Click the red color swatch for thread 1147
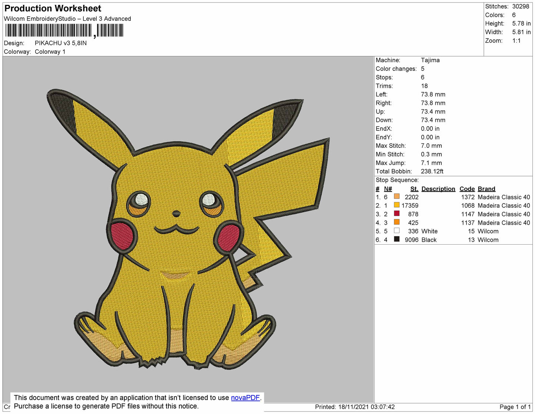535x414 pixels. [397, 213]
